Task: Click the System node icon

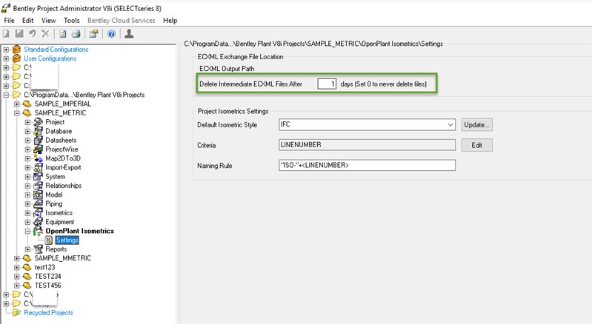Action: pyautogui.click(x=38, y=176)
